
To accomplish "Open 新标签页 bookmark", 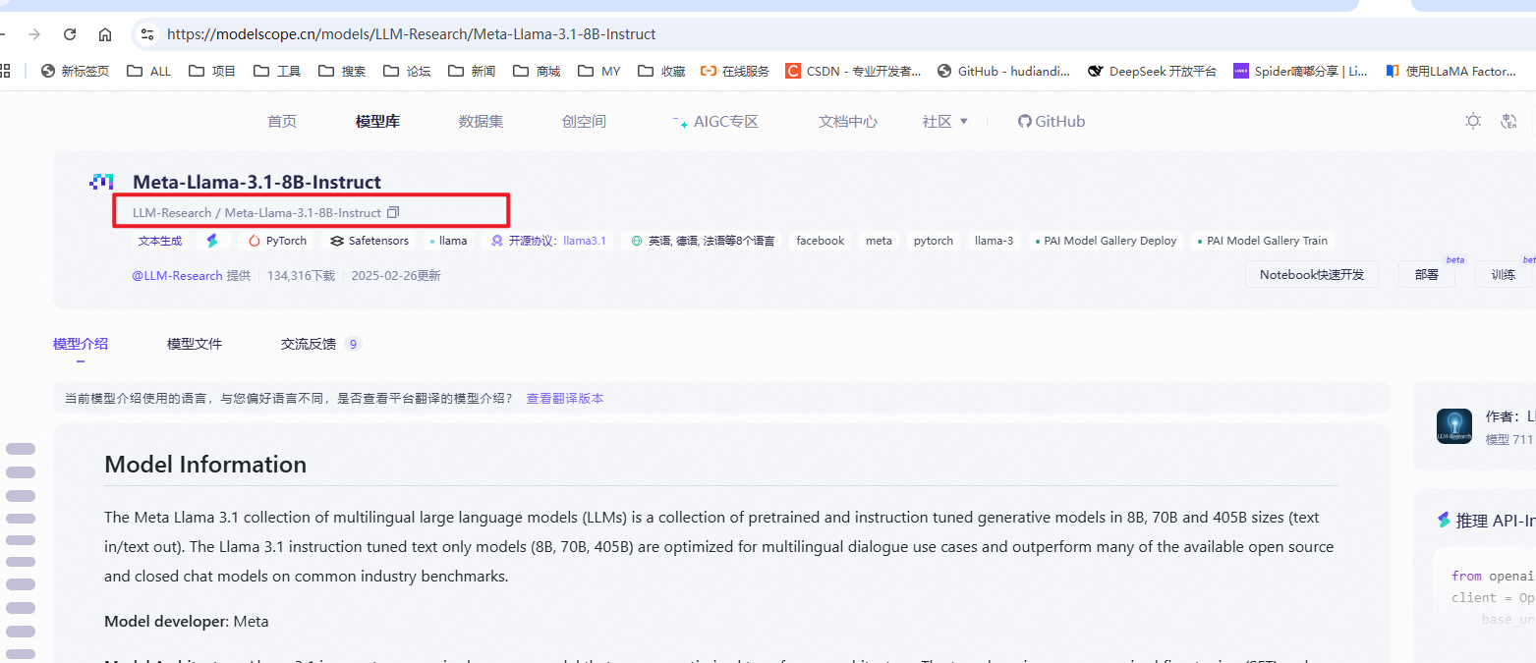I will click(x=75, y=71).
